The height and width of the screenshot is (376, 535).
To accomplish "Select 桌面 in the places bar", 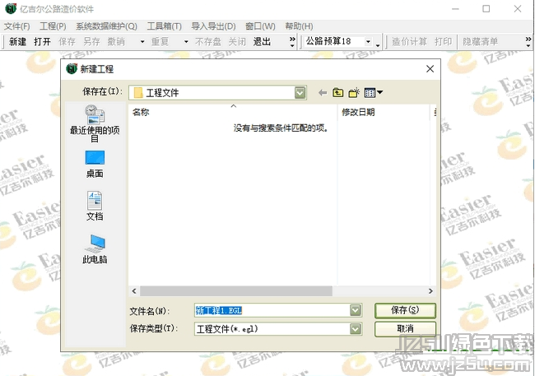I will click(95, 165).
